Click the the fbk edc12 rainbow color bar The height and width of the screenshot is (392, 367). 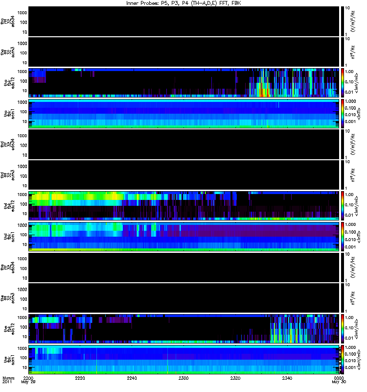343,329
